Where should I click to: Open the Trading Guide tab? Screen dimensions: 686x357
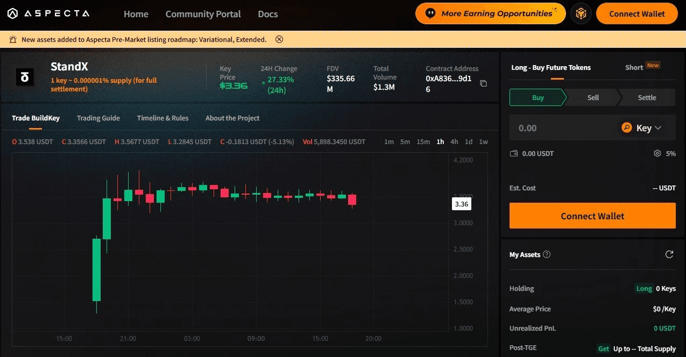[98, 118]
